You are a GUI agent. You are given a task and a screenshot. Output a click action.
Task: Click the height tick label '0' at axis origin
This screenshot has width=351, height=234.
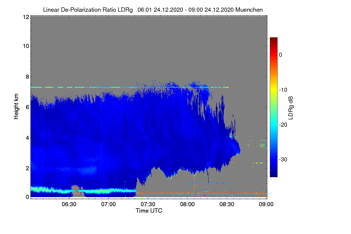27,197
